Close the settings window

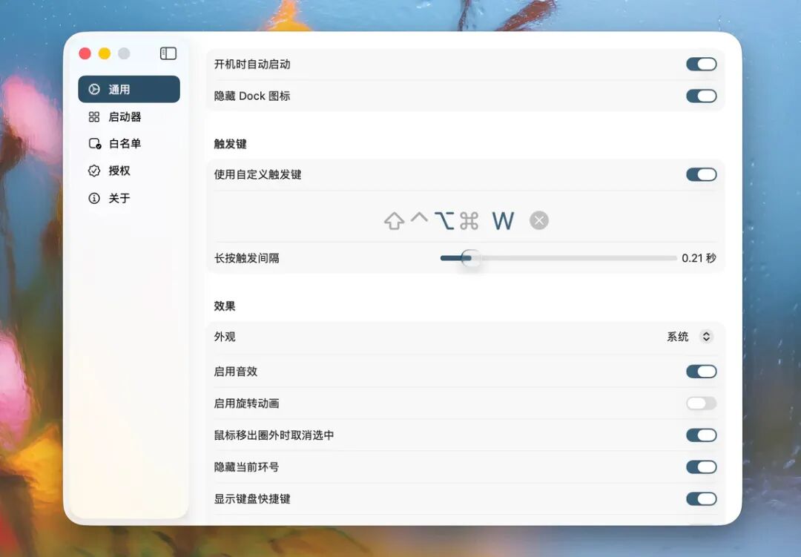[x=85, y=53]
